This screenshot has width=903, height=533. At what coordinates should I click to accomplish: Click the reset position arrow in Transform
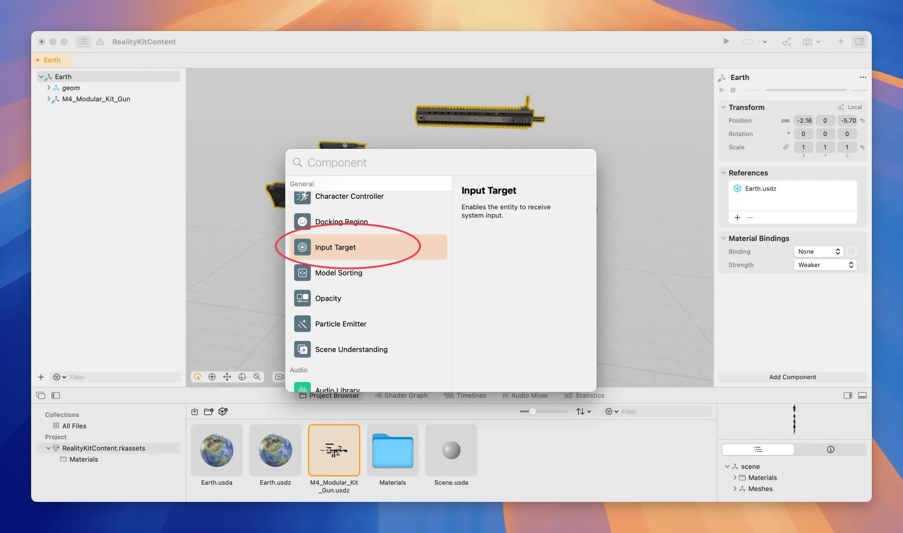[x=862, y=120]
